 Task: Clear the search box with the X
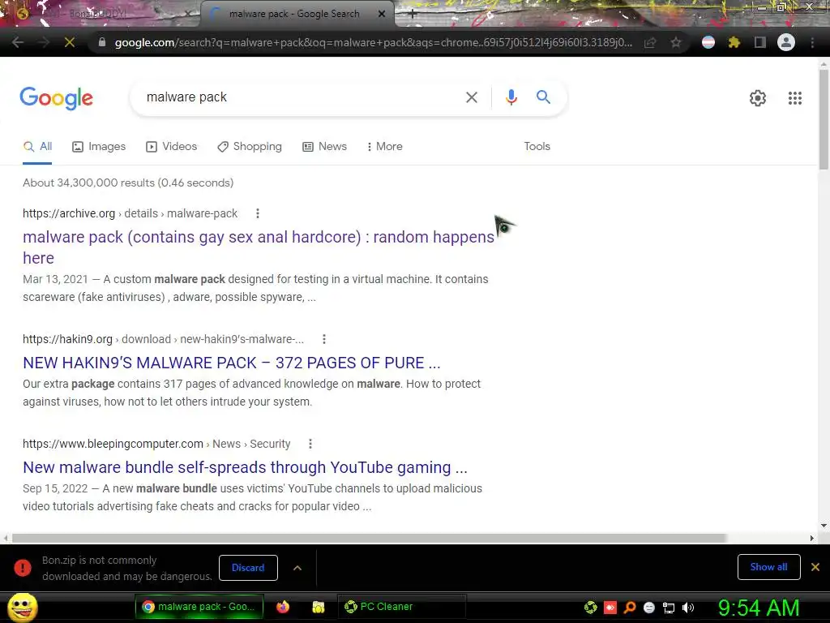tap(472, 97)
